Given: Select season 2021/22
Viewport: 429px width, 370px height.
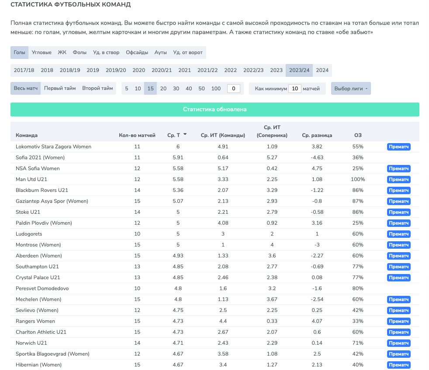Looking at the screenshot, I should (x=208, y=70).
